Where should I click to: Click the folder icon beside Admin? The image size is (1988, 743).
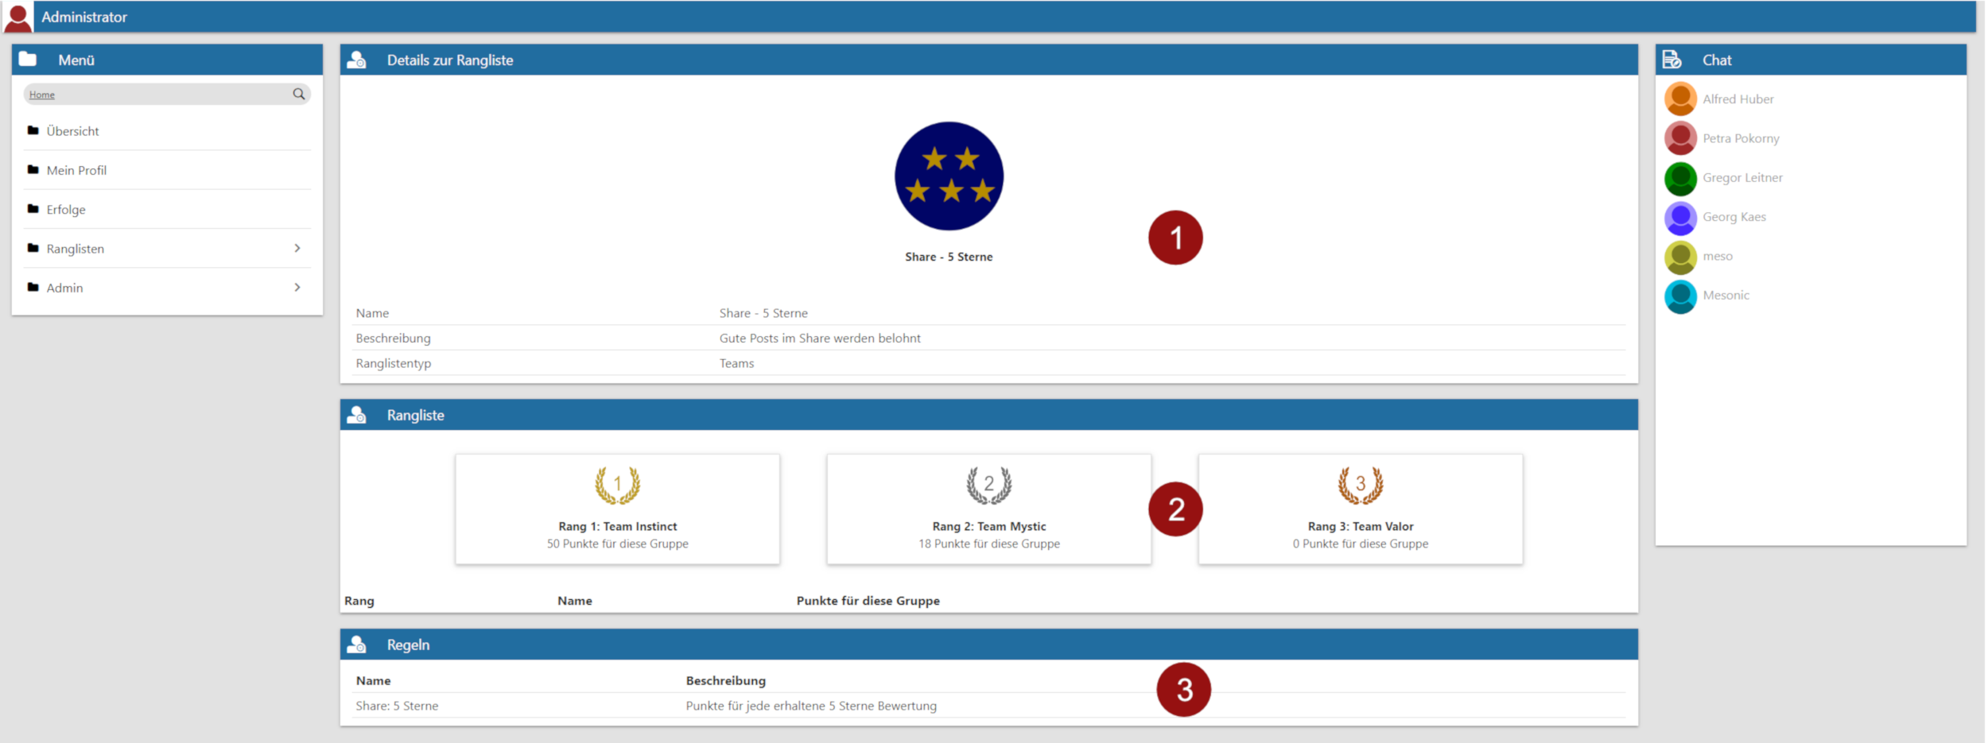tap(33, 287)
